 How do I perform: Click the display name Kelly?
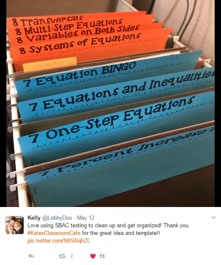34,218
